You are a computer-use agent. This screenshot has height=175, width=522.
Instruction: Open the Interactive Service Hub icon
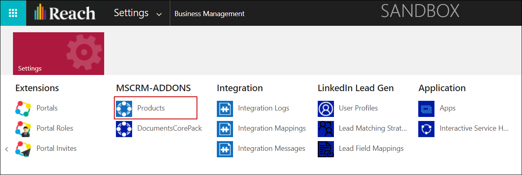point(426,129)
